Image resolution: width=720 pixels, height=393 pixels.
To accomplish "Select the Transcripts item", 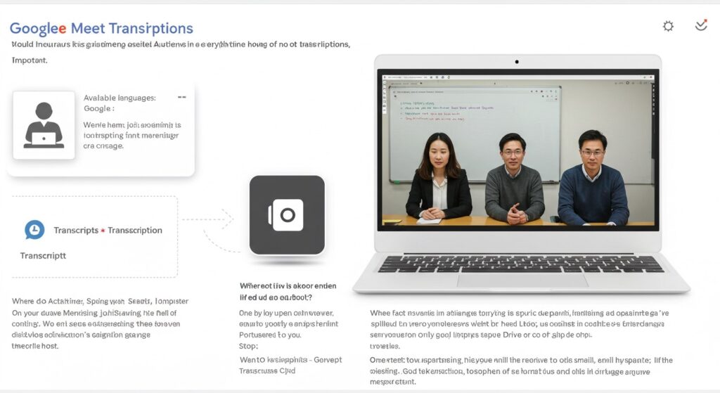I will (76, 231).
